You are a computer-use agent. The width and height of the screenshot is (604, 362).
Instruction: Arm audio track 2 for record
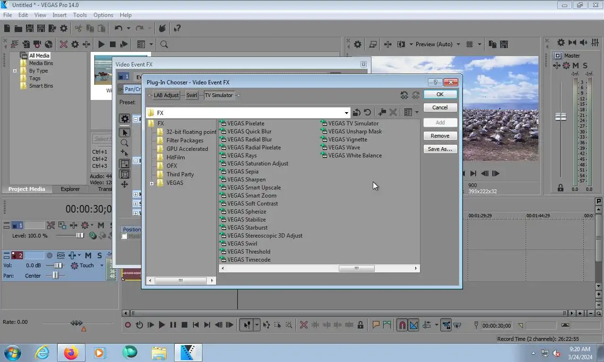(x=50, y=255)
